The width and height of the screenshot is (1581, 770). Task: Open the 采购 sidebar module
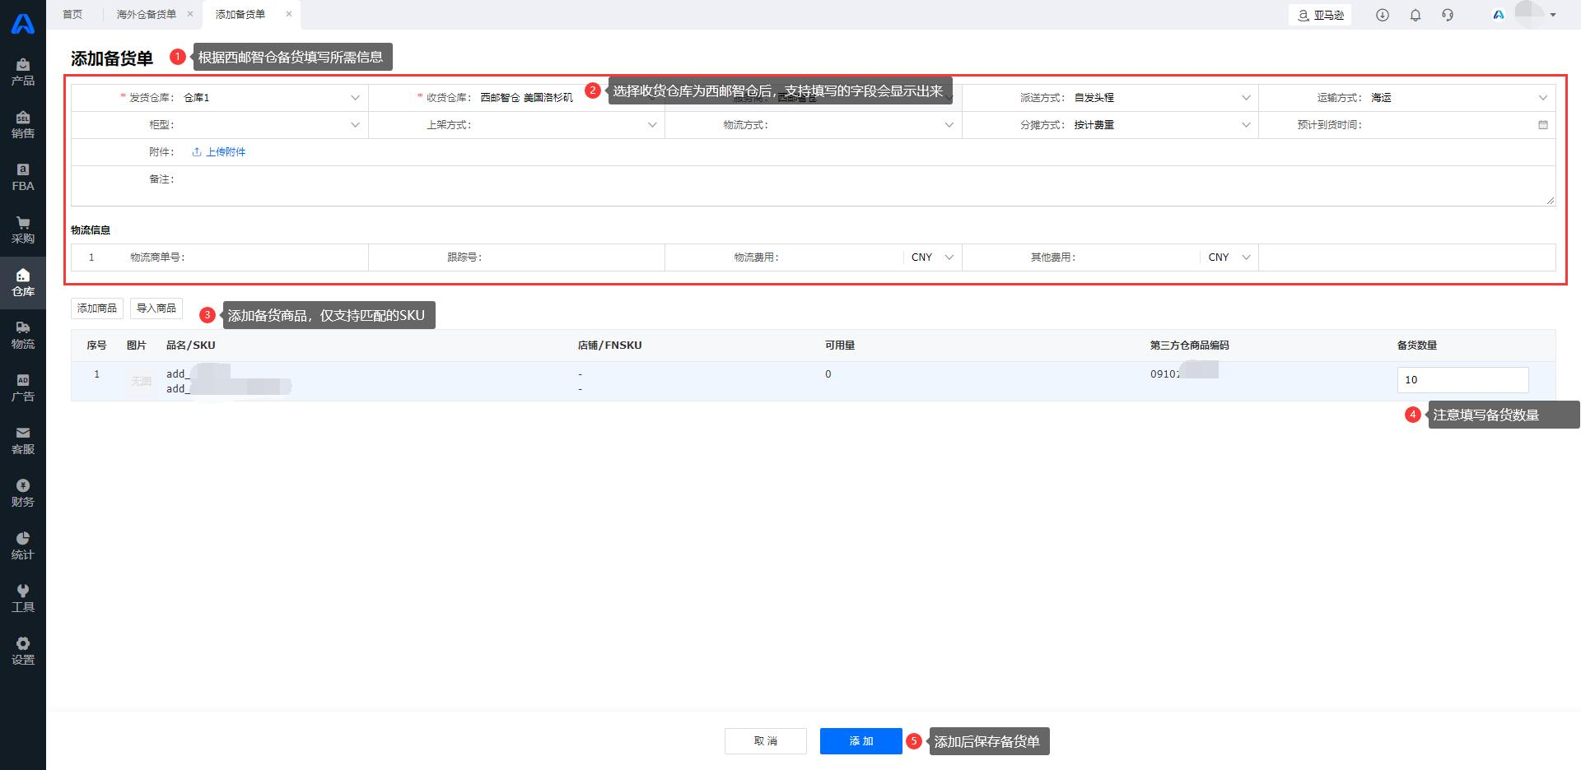[23, 230]
